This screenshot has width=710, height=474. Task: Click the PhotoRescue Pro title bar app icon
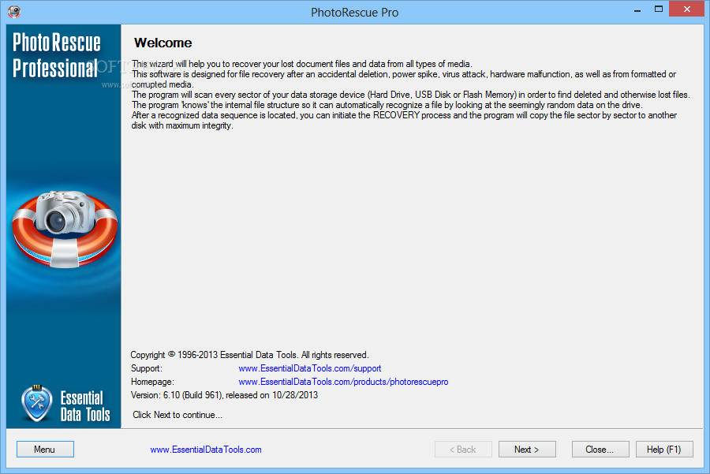click(x=14, y=12)
